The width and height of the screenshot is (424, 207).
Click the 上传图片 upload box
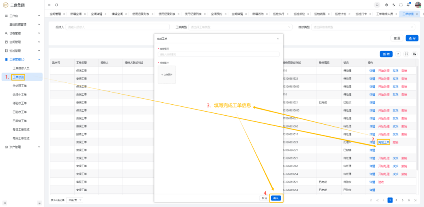(x=167, y=75)
